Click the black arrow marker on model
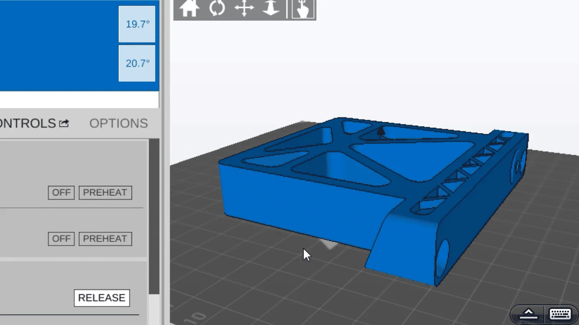This screenshot has height=325, width=579. click(x=381, y=132)
